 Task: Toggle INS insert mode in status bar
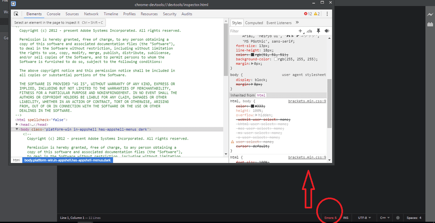[346, 218]
